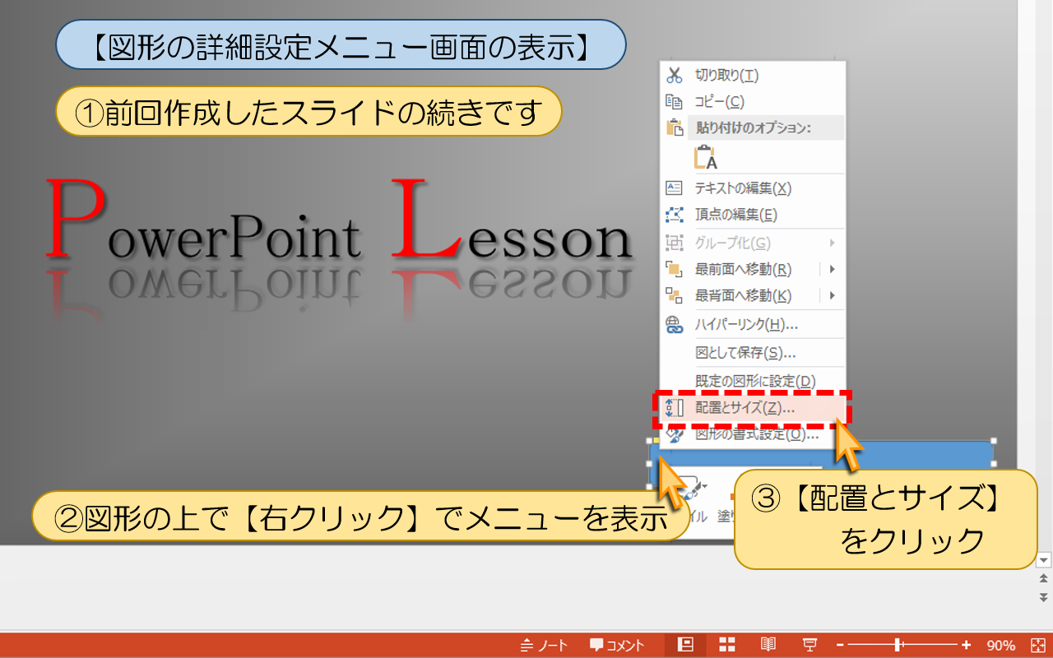Click the bring to front icon
Screen dimensions: 1053x658
click(674, 269)
